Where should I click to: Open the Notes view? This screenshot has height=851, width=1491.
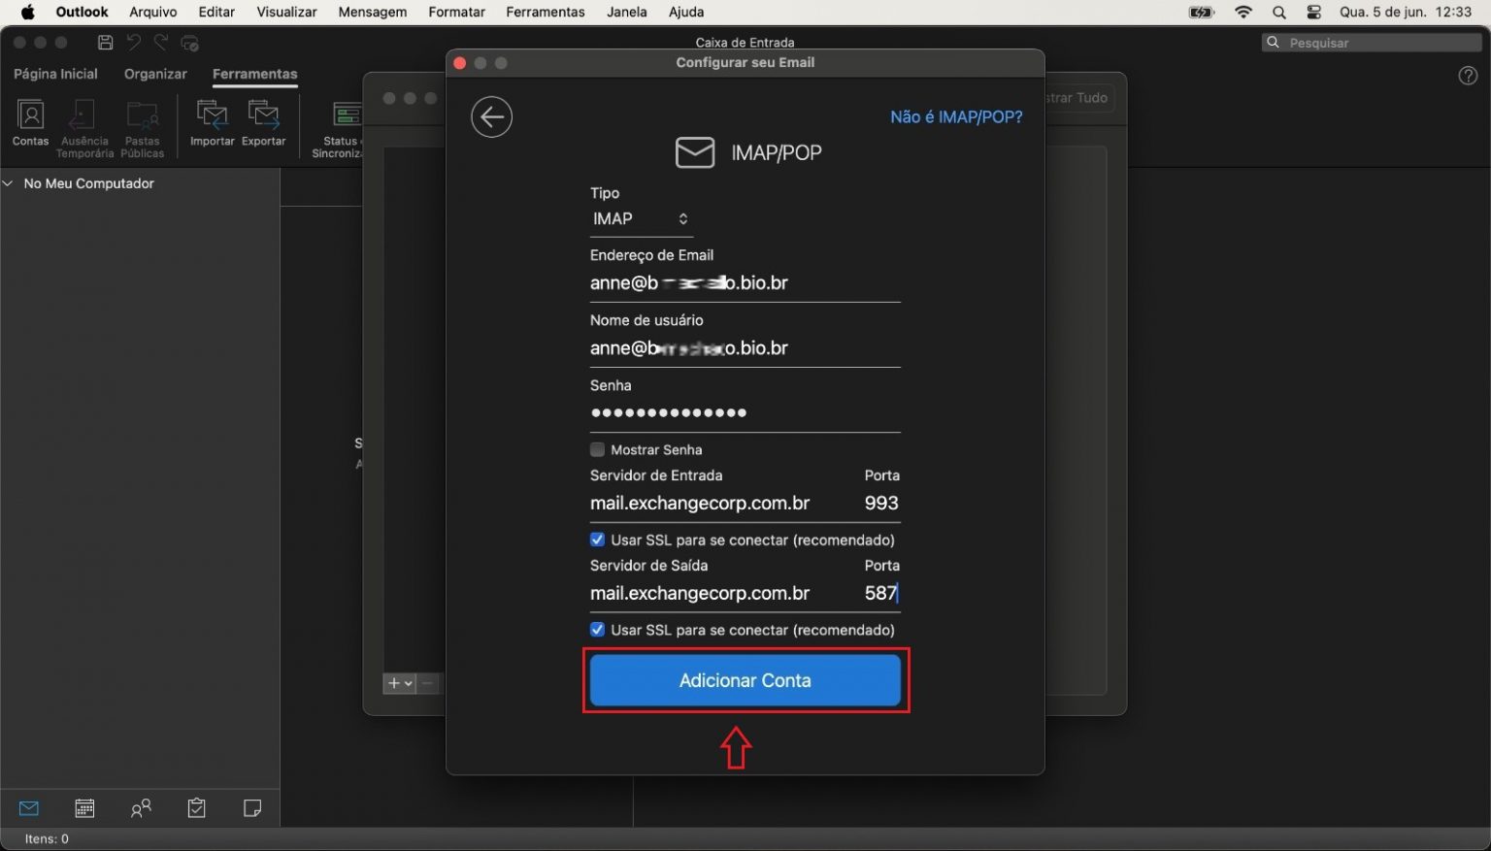252,807
